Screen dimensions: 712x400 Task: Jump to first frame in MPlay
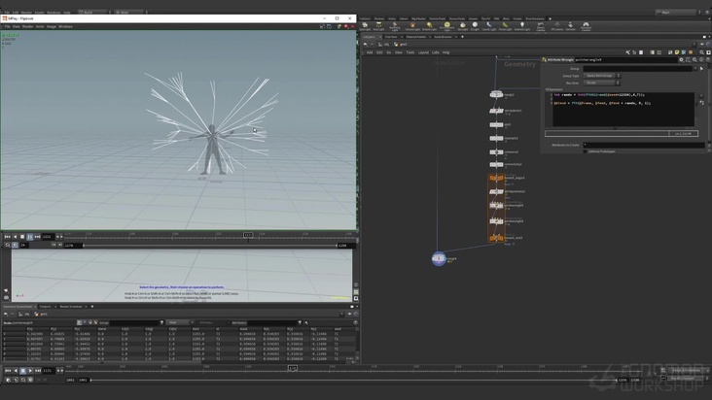point(7,237)
